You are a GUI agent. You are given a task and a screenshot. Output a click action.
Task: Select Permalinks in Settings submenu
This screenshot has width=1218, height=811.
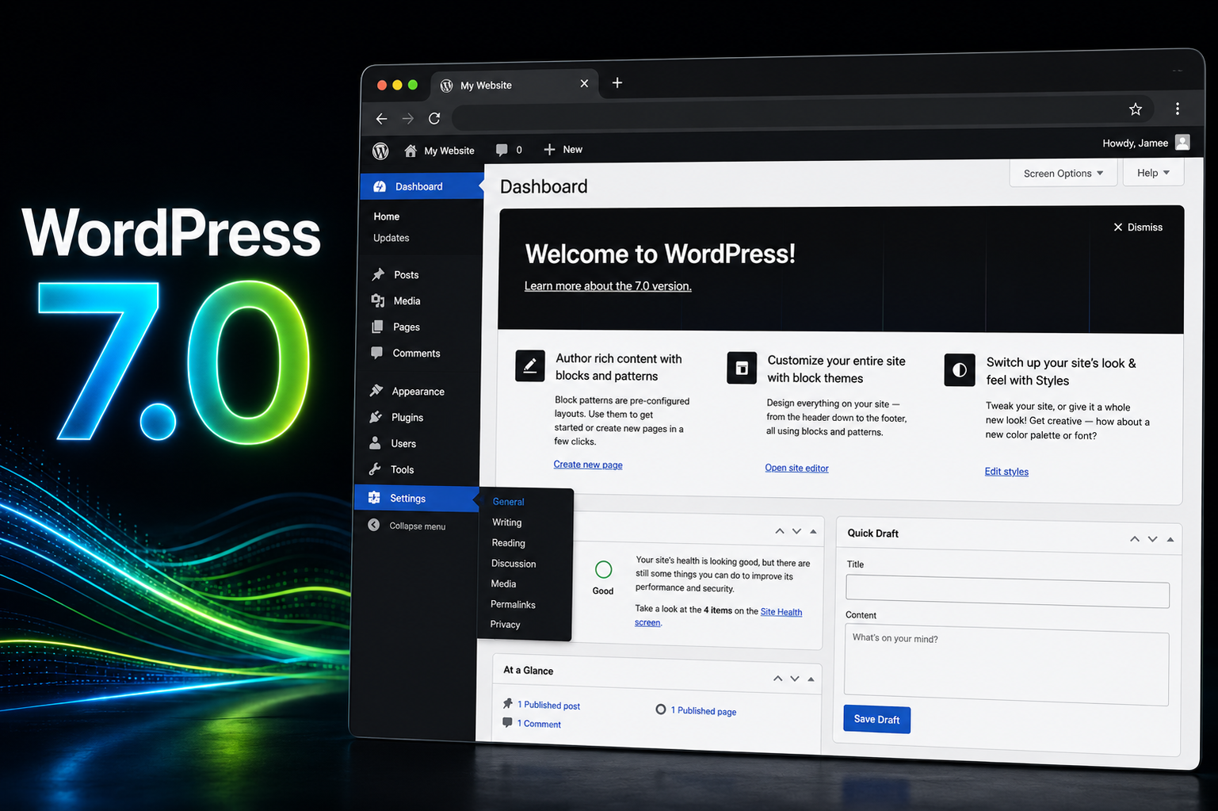click(x=513, y=604)
